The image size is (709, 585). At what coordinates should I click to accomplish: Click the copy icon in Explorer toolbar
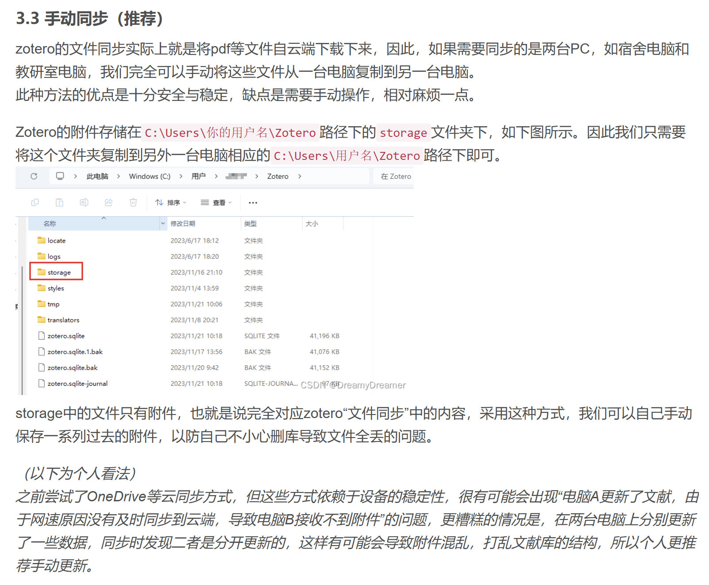[x=35, y=202]
